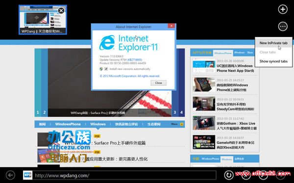Viewport: 294px width, 183px height.
Task: Select the Xbox tab in the APP sidebar panel
Action: (x=250, y=53)
